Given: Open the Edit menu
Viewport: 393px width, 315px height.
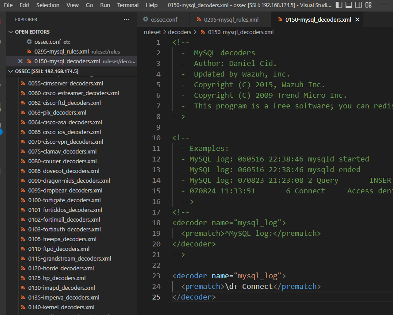Looking at the screenshot, I should [24, 5].
